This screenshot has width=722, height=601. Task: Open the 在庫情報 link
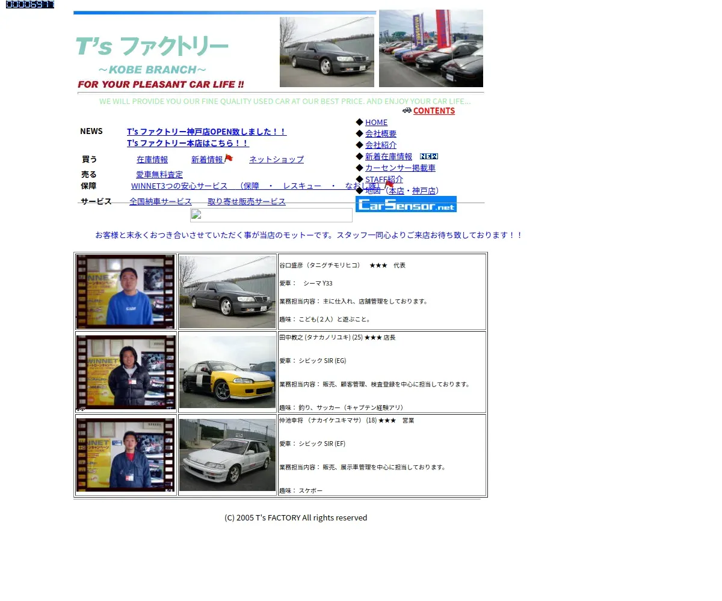point(152,159)
